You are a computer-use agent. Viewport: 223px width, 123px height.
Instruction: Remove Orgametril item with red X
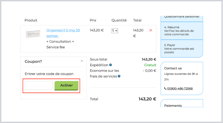pyautogui.click(x=151, y=30)
